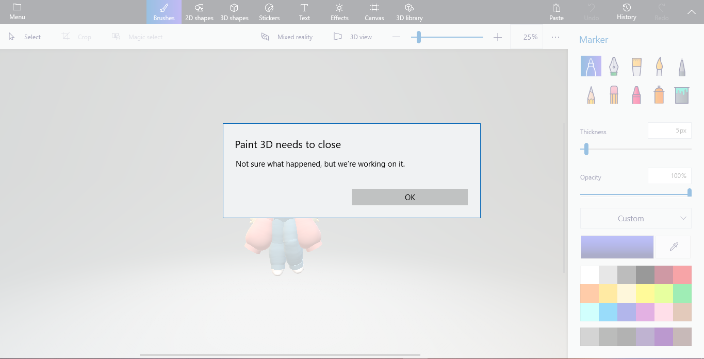Pick the eyedropper tool
Viewport: 704px width, 359px height.
[x=673, y=247]
